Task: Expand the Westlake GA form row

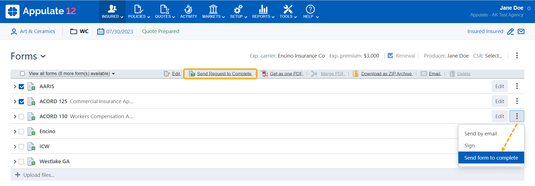Action: [x=15, y=162]
